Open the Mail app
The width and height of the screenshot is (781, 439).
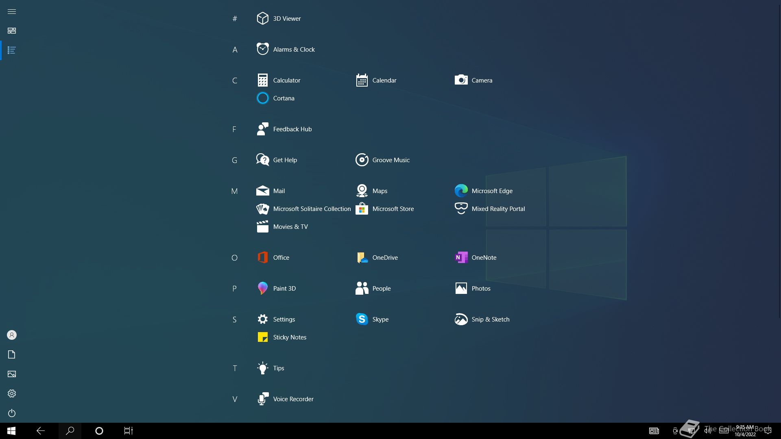(x=271, y=191)
